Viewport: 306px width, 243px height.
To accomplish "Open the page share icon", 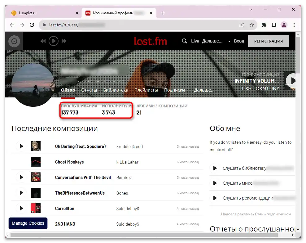I will [242, 25].
